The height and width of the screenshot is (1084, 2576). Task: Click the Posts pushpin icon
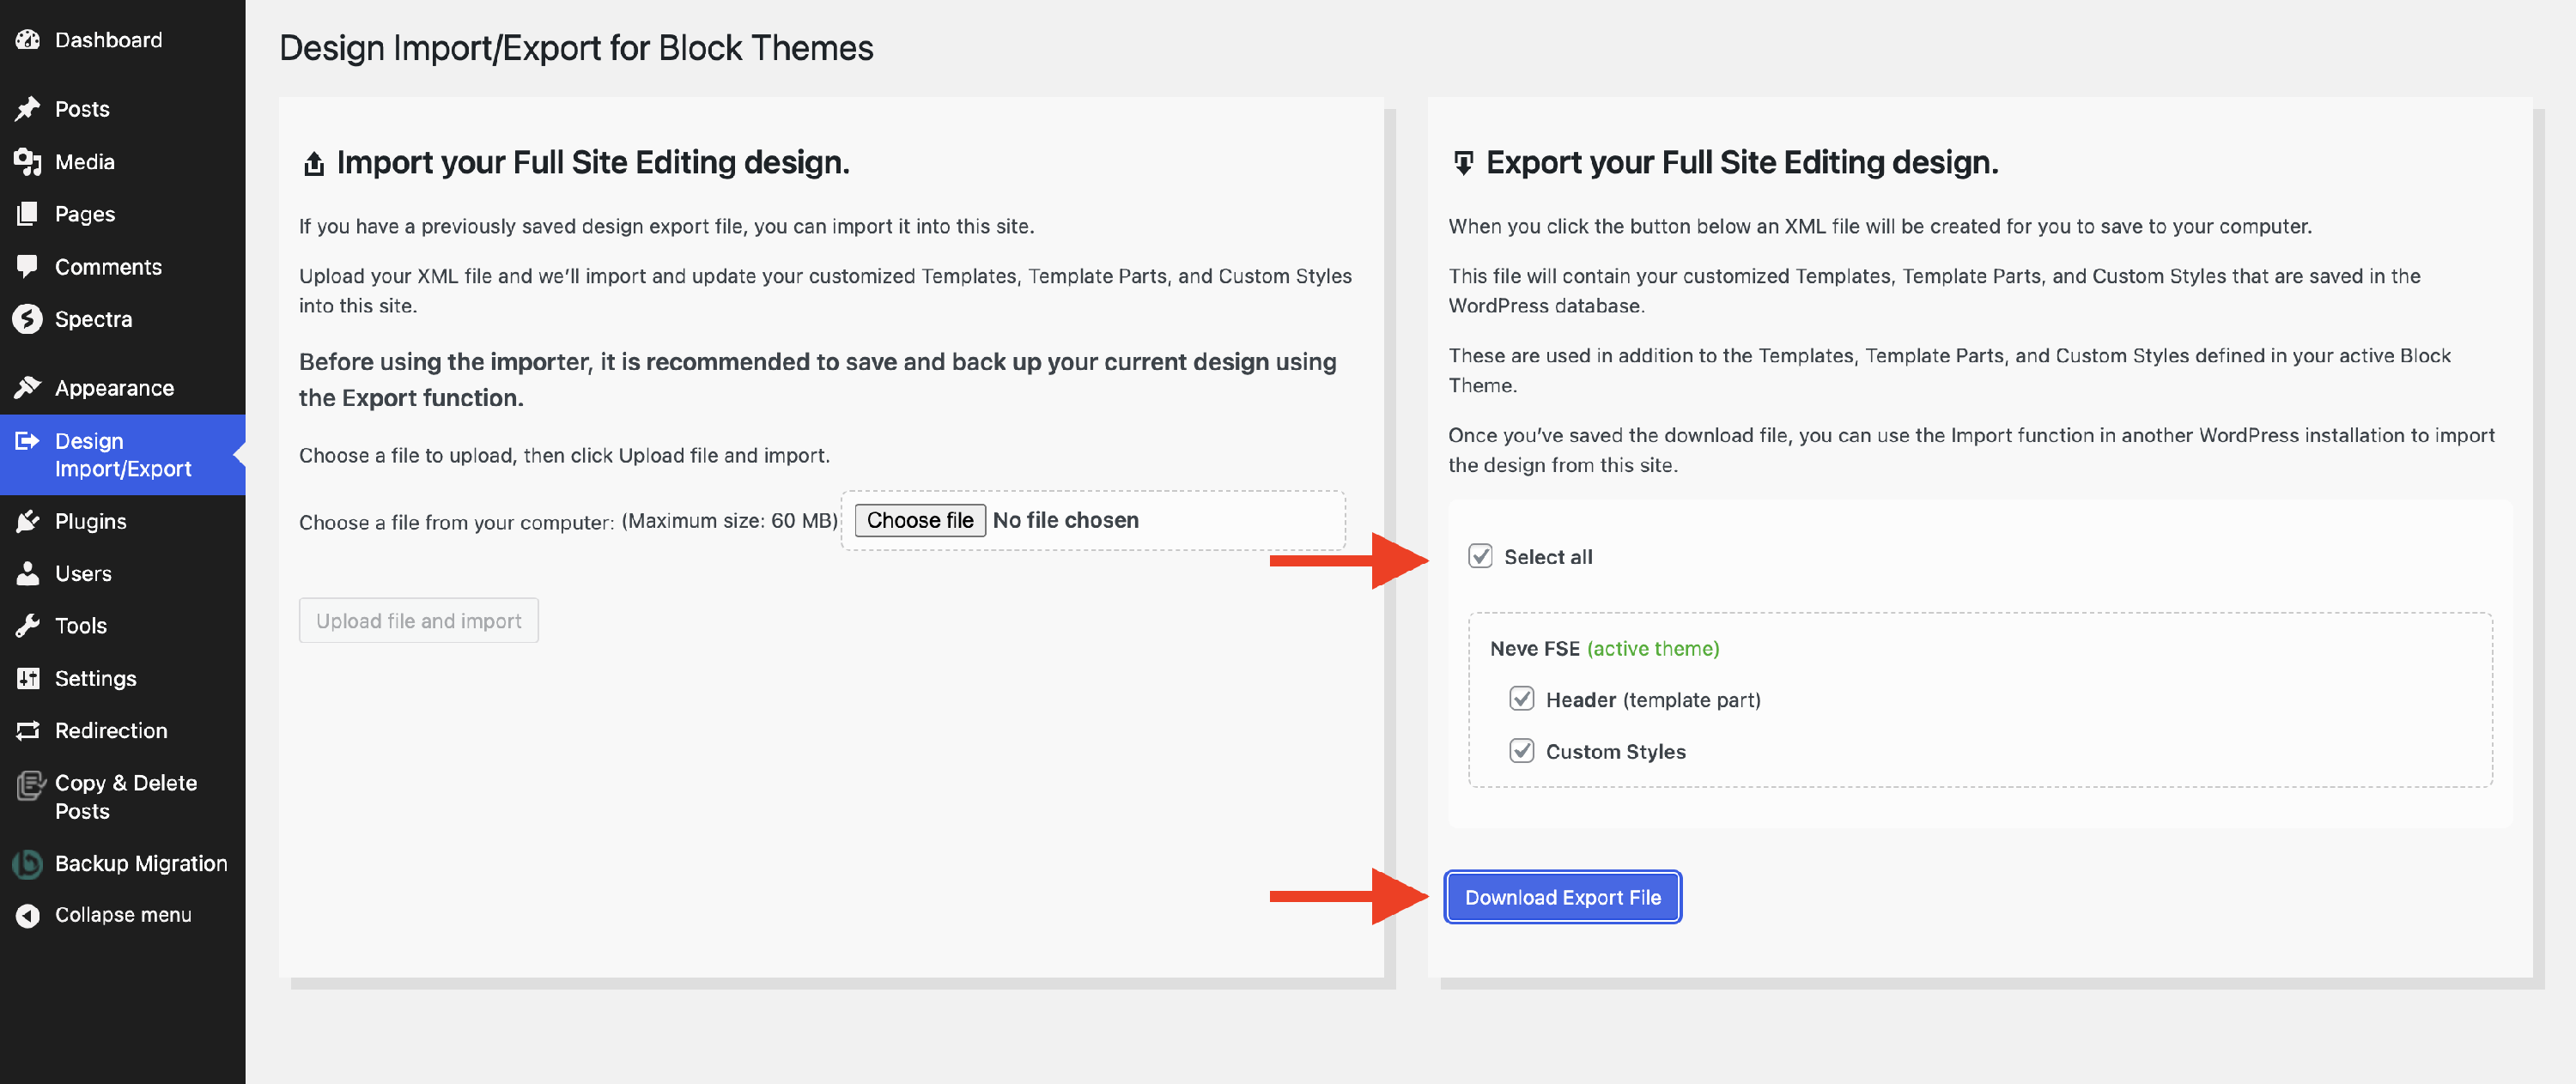coord(27,109)
